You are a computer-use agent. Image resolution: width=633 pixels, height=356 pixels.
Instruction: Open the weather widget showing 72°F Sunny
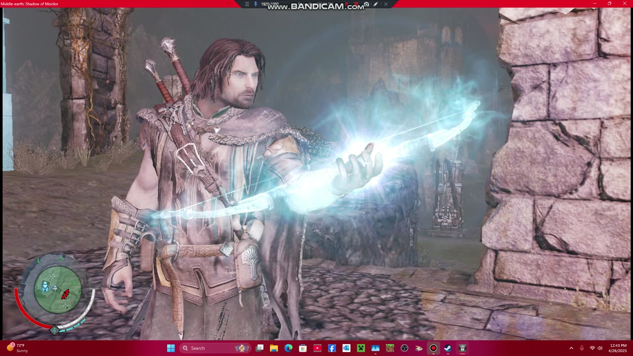(17, 348)
